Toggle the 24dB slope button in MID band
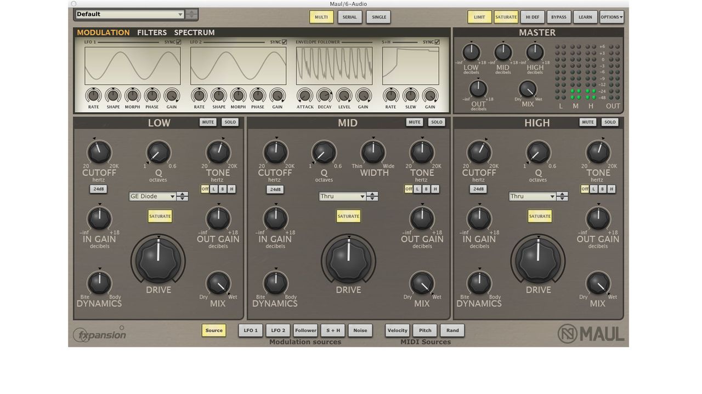Viewport: 702px width, 394px height. click(x=275, y=190)
